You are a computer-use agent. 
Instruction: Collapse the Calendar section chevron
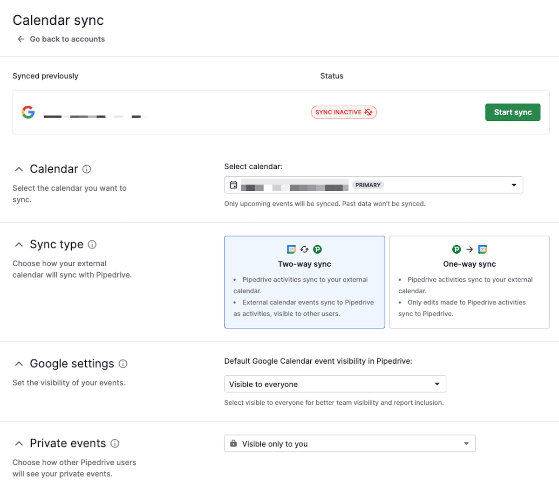tap(19, 169)
